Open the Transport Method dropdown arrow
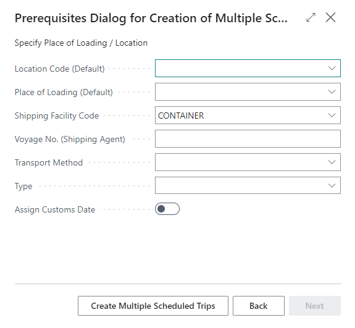The height and width of the screenshot is (328, 355). pos(332,162)
